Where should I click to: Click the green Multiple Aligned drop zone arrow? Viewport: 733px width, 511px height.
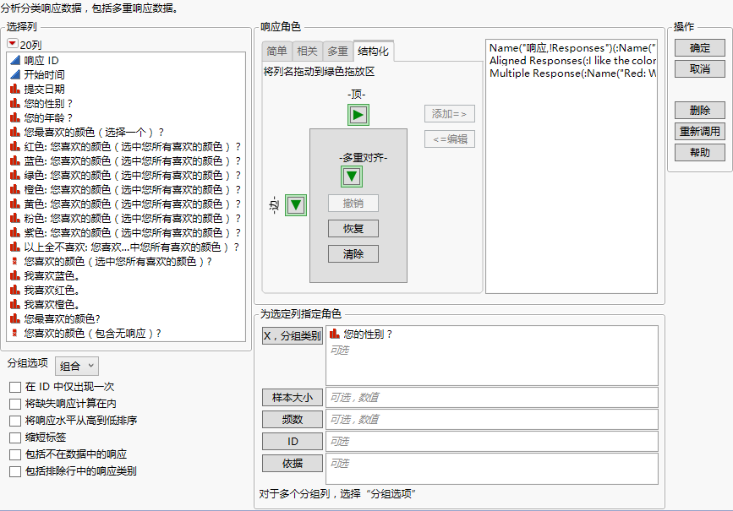(352, 177)
